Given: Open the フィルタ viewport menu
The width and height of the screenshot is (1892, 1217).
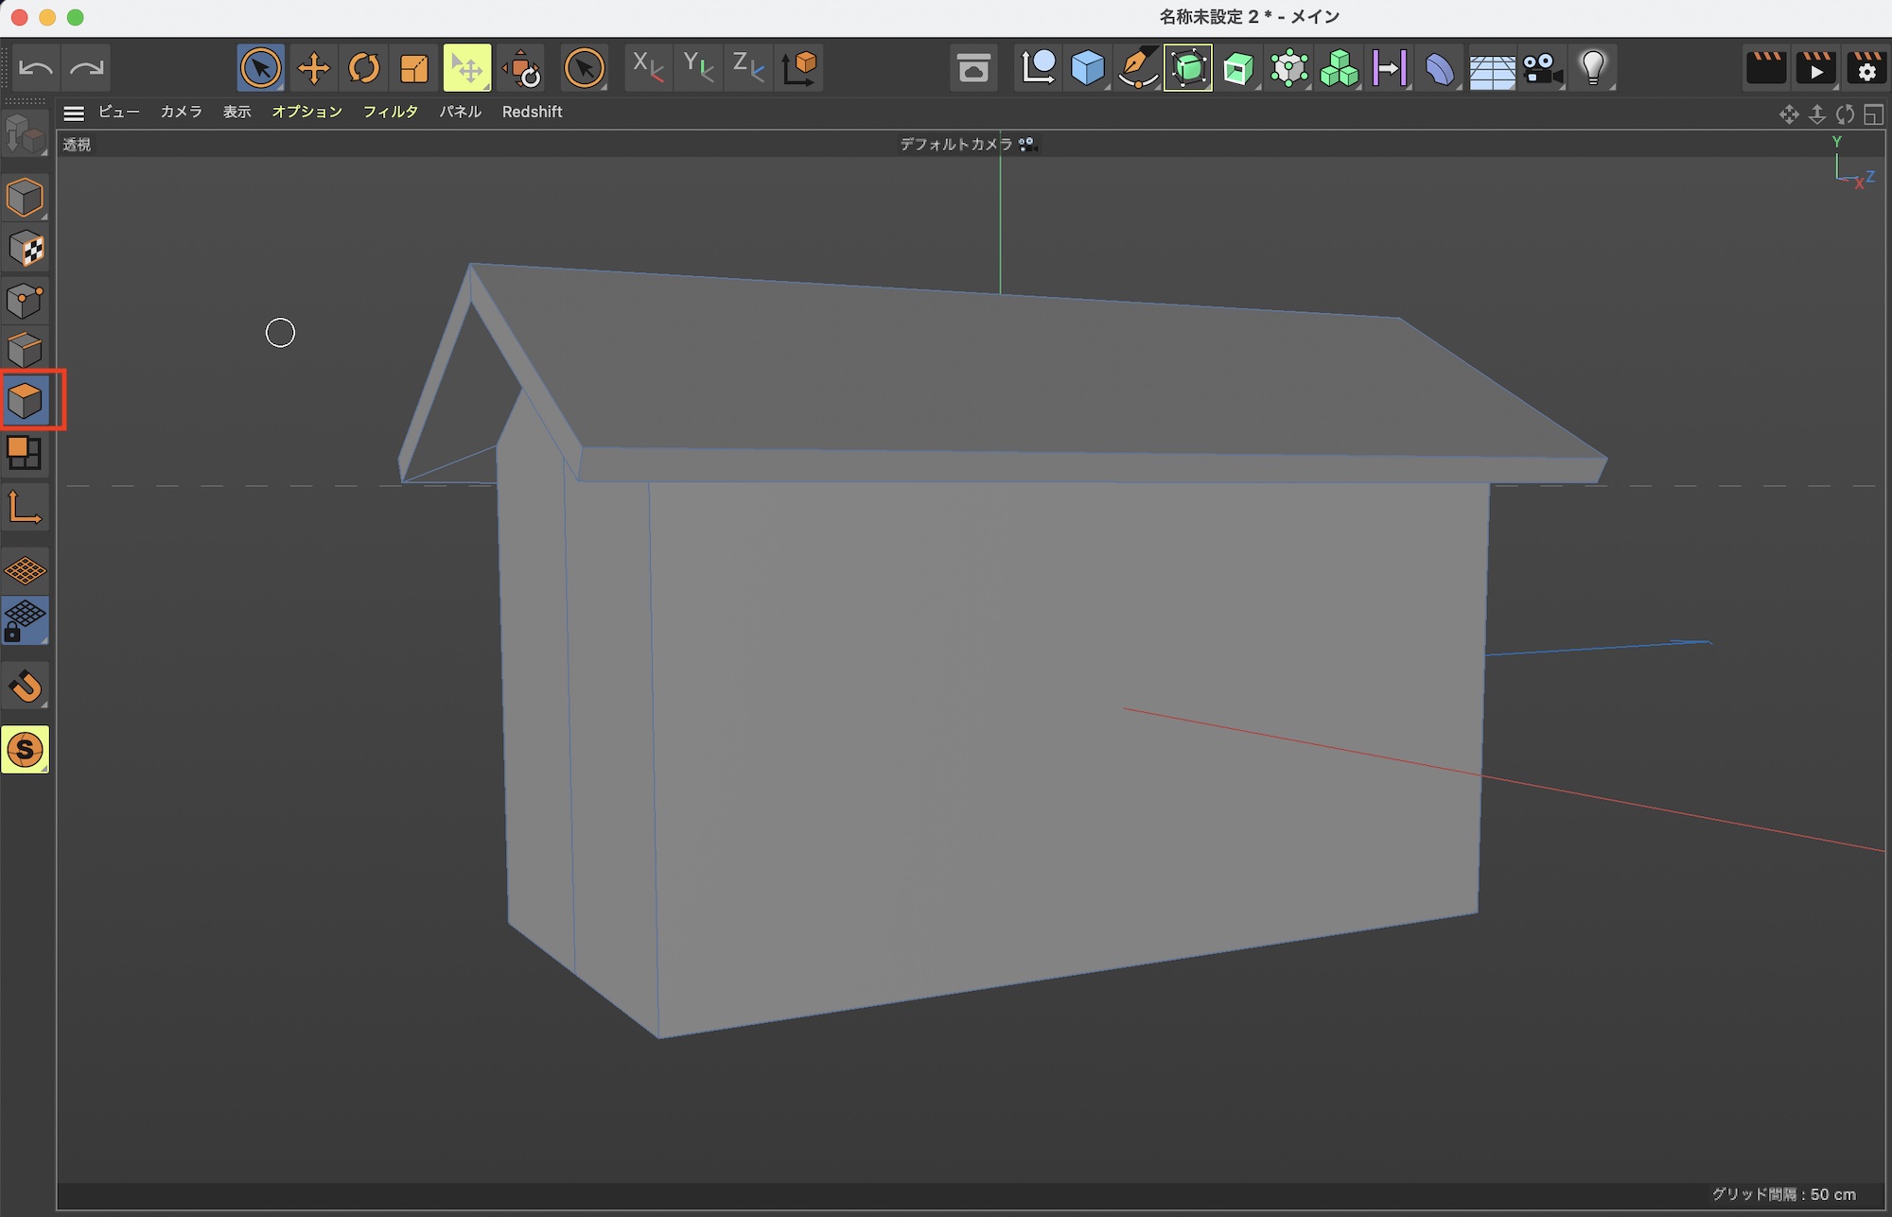Looking at the screenshot, I should click(390, 112).
